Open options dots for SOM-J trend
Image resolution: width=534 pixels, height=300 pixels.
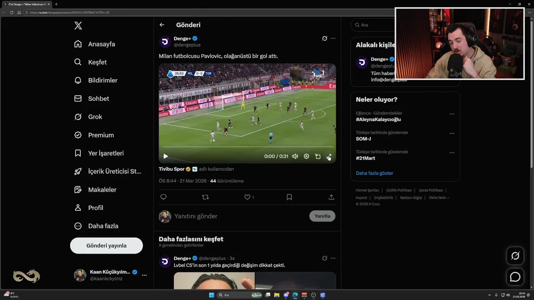pyautogui.click(x=452, y=133)
